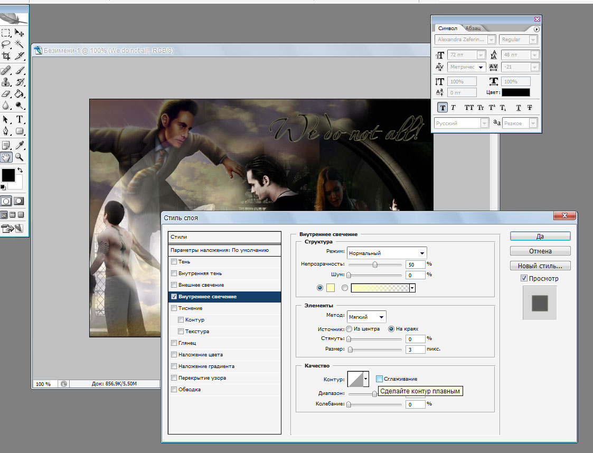Expand the Контур contour picker arrow
This screenshot has width=593, height=453.
click(365, 379)
